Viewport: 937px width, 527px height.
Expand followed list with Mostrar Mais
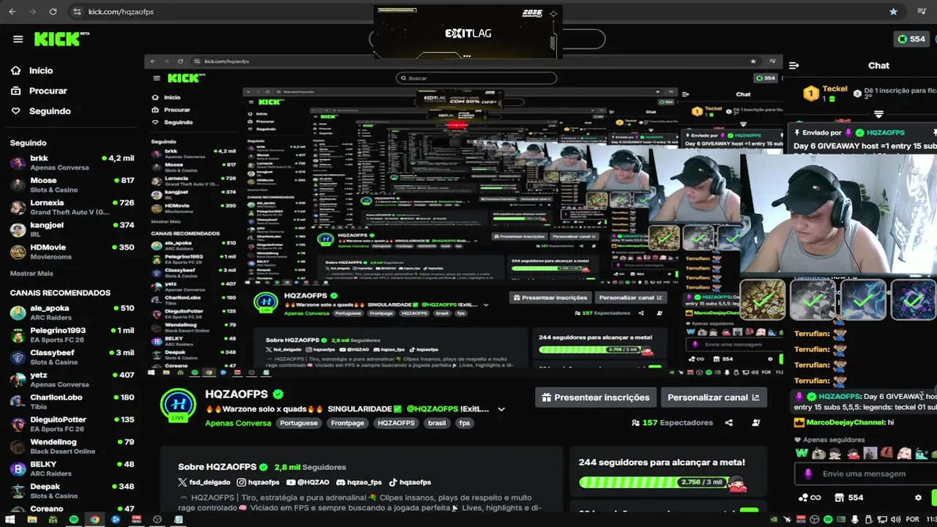tap(31, 273)
